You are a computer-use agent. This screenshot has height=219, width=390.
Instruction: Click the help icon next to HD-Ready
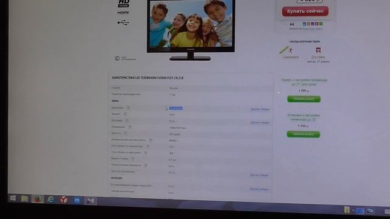click(127, 120)
